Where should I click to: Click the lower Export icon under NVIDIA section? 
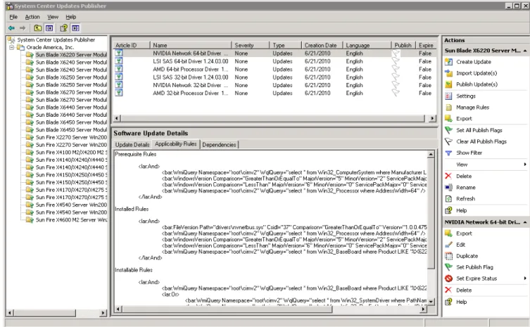tap(448, 233)
